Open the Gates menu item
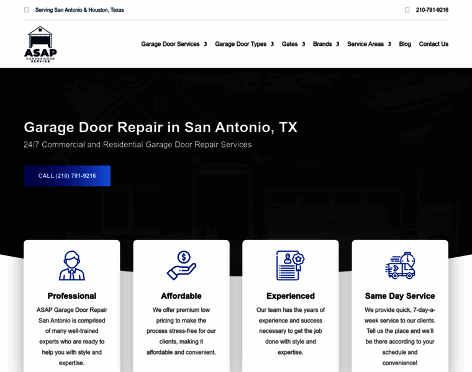 [x=289, y=44]
